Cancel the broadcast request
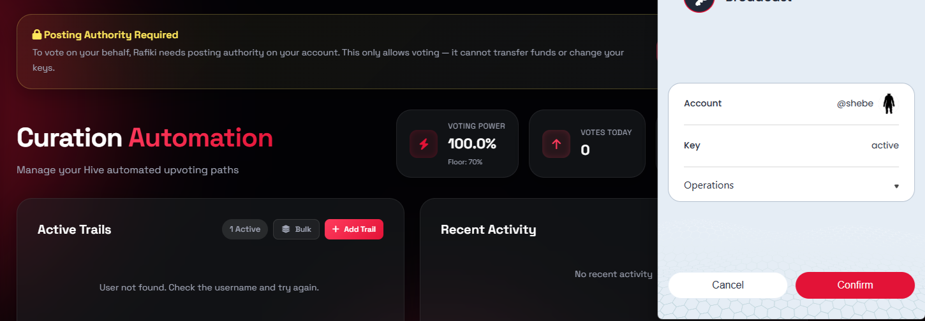The width and height of the screenshot is (925, 321). click(727, 285)
